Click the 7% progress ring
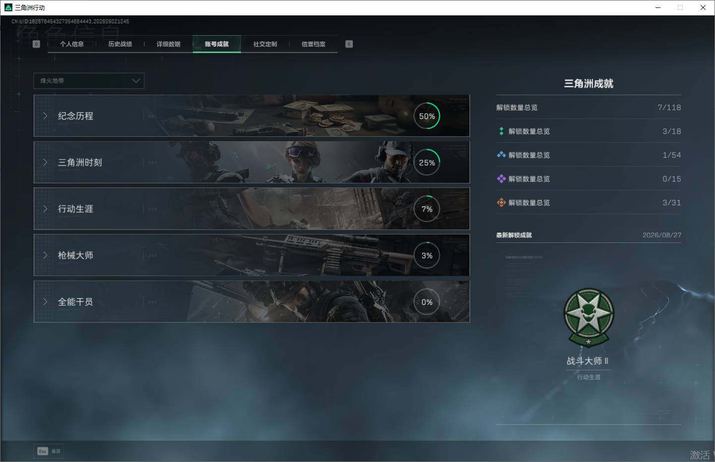 point(427,209)
